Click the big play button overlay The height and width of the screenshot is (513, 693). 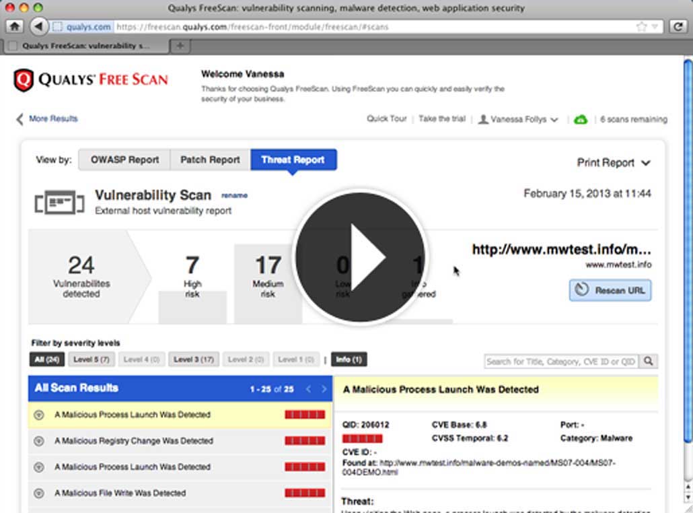[x=360, y=257]
